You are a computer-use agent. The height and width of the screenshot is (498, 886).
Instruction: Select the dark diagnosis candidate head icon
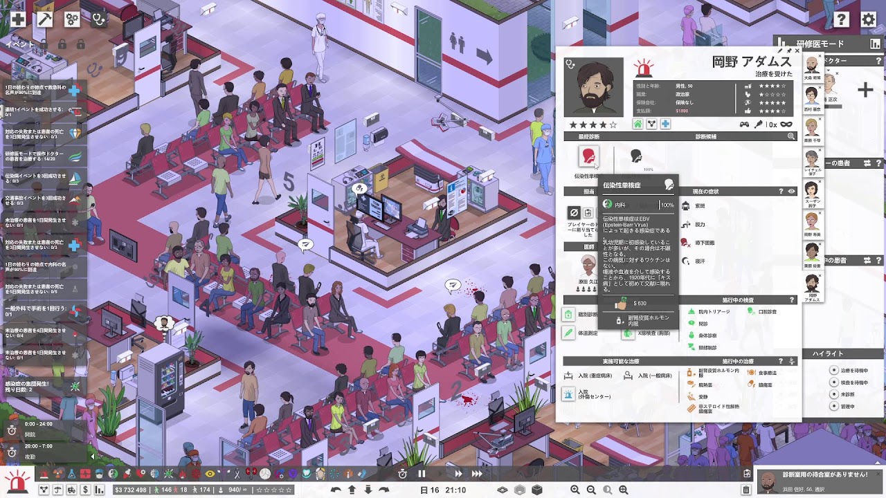tap(636, 157)
